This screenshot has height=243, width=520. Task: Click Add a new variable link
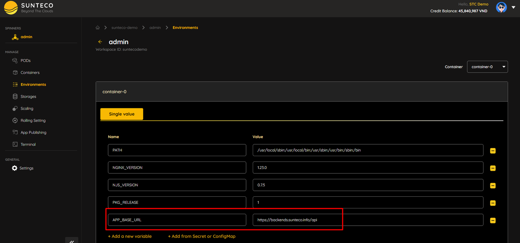[130, 236]
